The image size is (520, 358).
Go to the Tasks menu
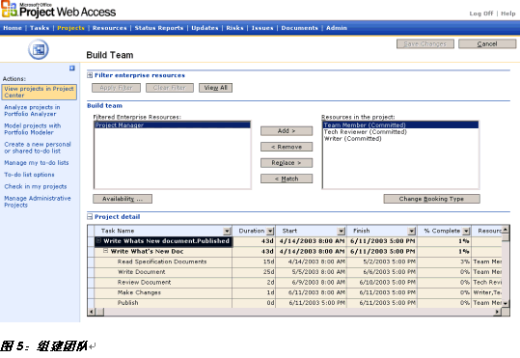coord(40,28)
